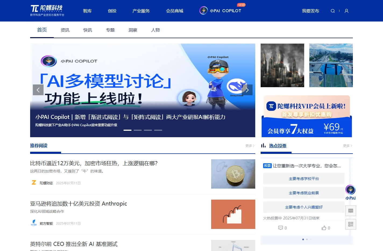The image size is (383, 251).
Task: Expand 更多 beside 热点投票
Action: 347,146
